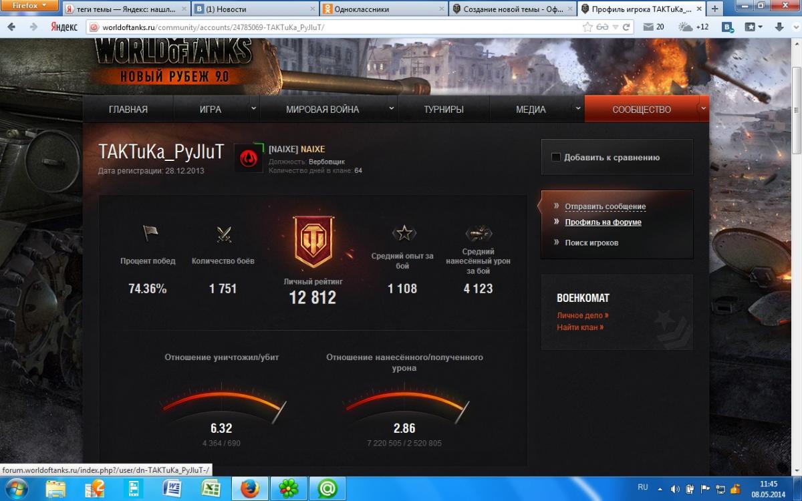Expand ИГРА submenu arrow
This screenshot has height=501, width=802.
254,108
